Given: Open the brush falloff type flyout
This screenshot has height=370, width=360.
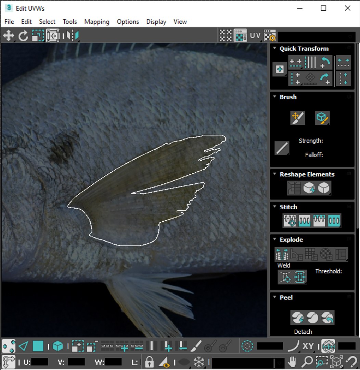Looking at the screenshot, I should click(282, 148).
